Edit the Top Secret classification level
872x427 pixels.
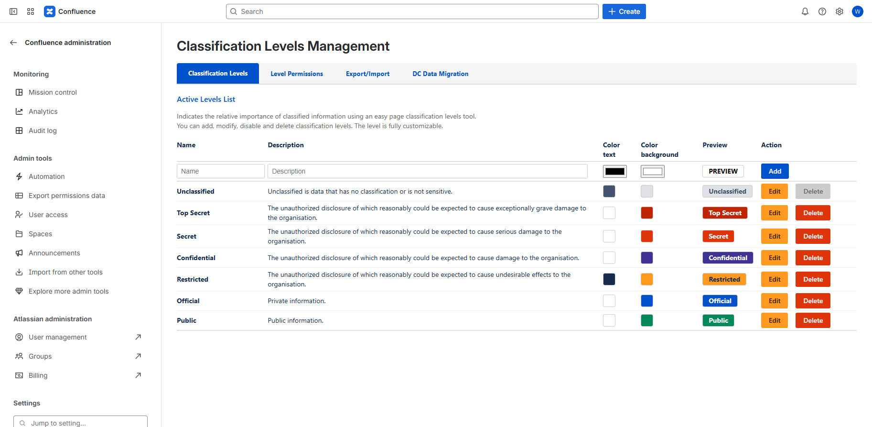pyautogui.click(x=774, y=213)
